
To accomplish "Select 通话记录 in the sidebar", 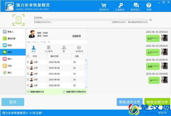I will (13, 38).
